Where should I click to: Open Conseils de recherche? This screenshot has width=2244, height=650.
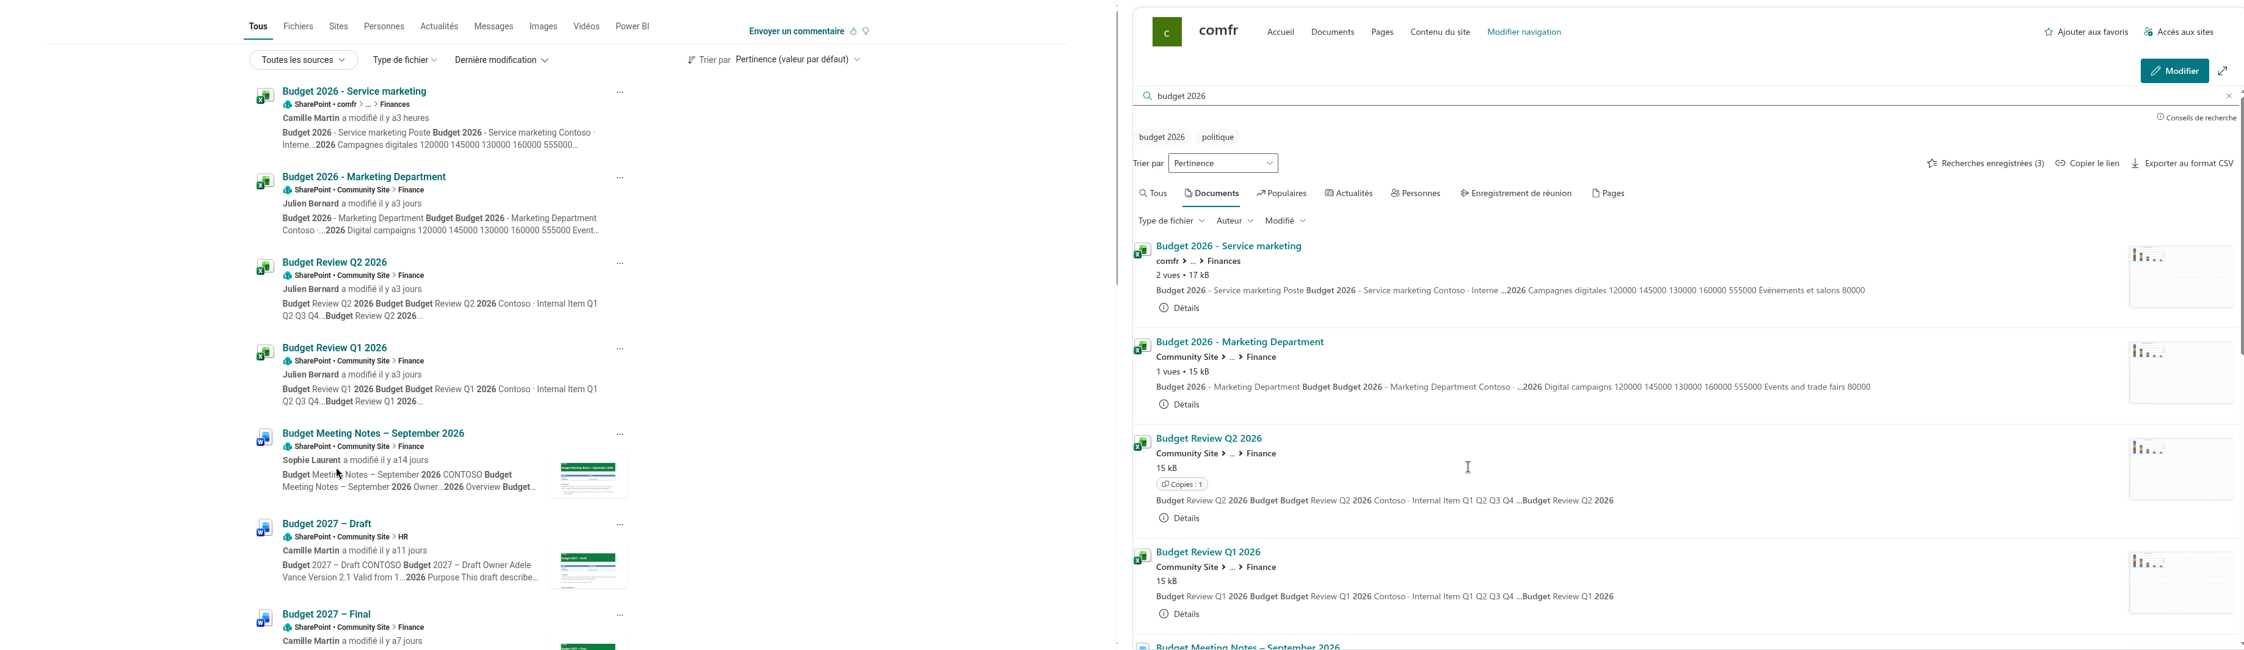(2196, 118)
